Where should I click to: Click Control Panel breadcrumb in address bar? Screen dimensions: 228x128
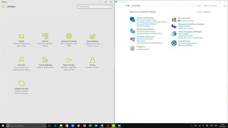[x=136, y=6]
